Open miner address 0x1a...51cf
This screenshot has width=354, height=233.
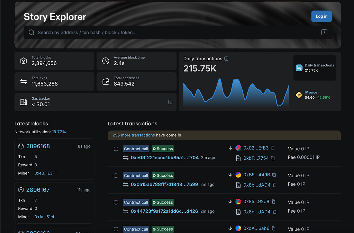click(44, 217)
